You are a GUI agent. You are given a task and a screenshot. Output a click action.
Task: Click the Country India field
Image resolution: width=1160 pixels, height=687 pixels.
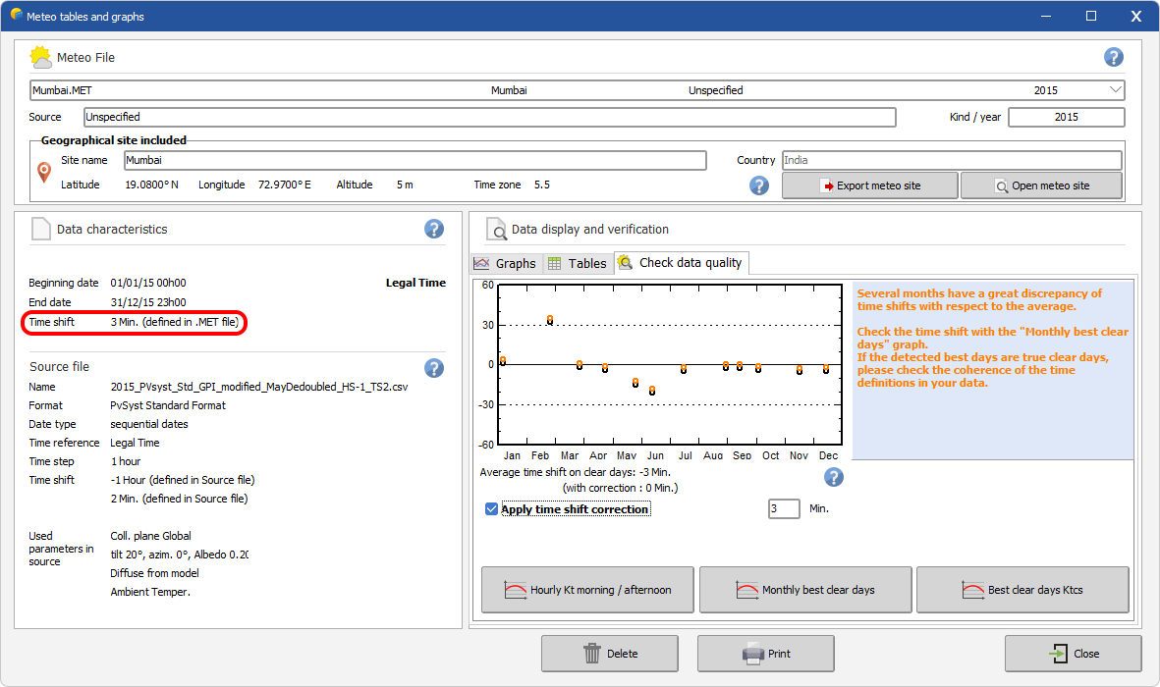pos(952,161)
